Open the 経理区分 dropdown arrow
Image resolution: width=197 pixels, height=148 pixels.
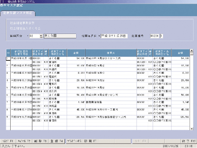pyautogui.click(x=41, y=36)
